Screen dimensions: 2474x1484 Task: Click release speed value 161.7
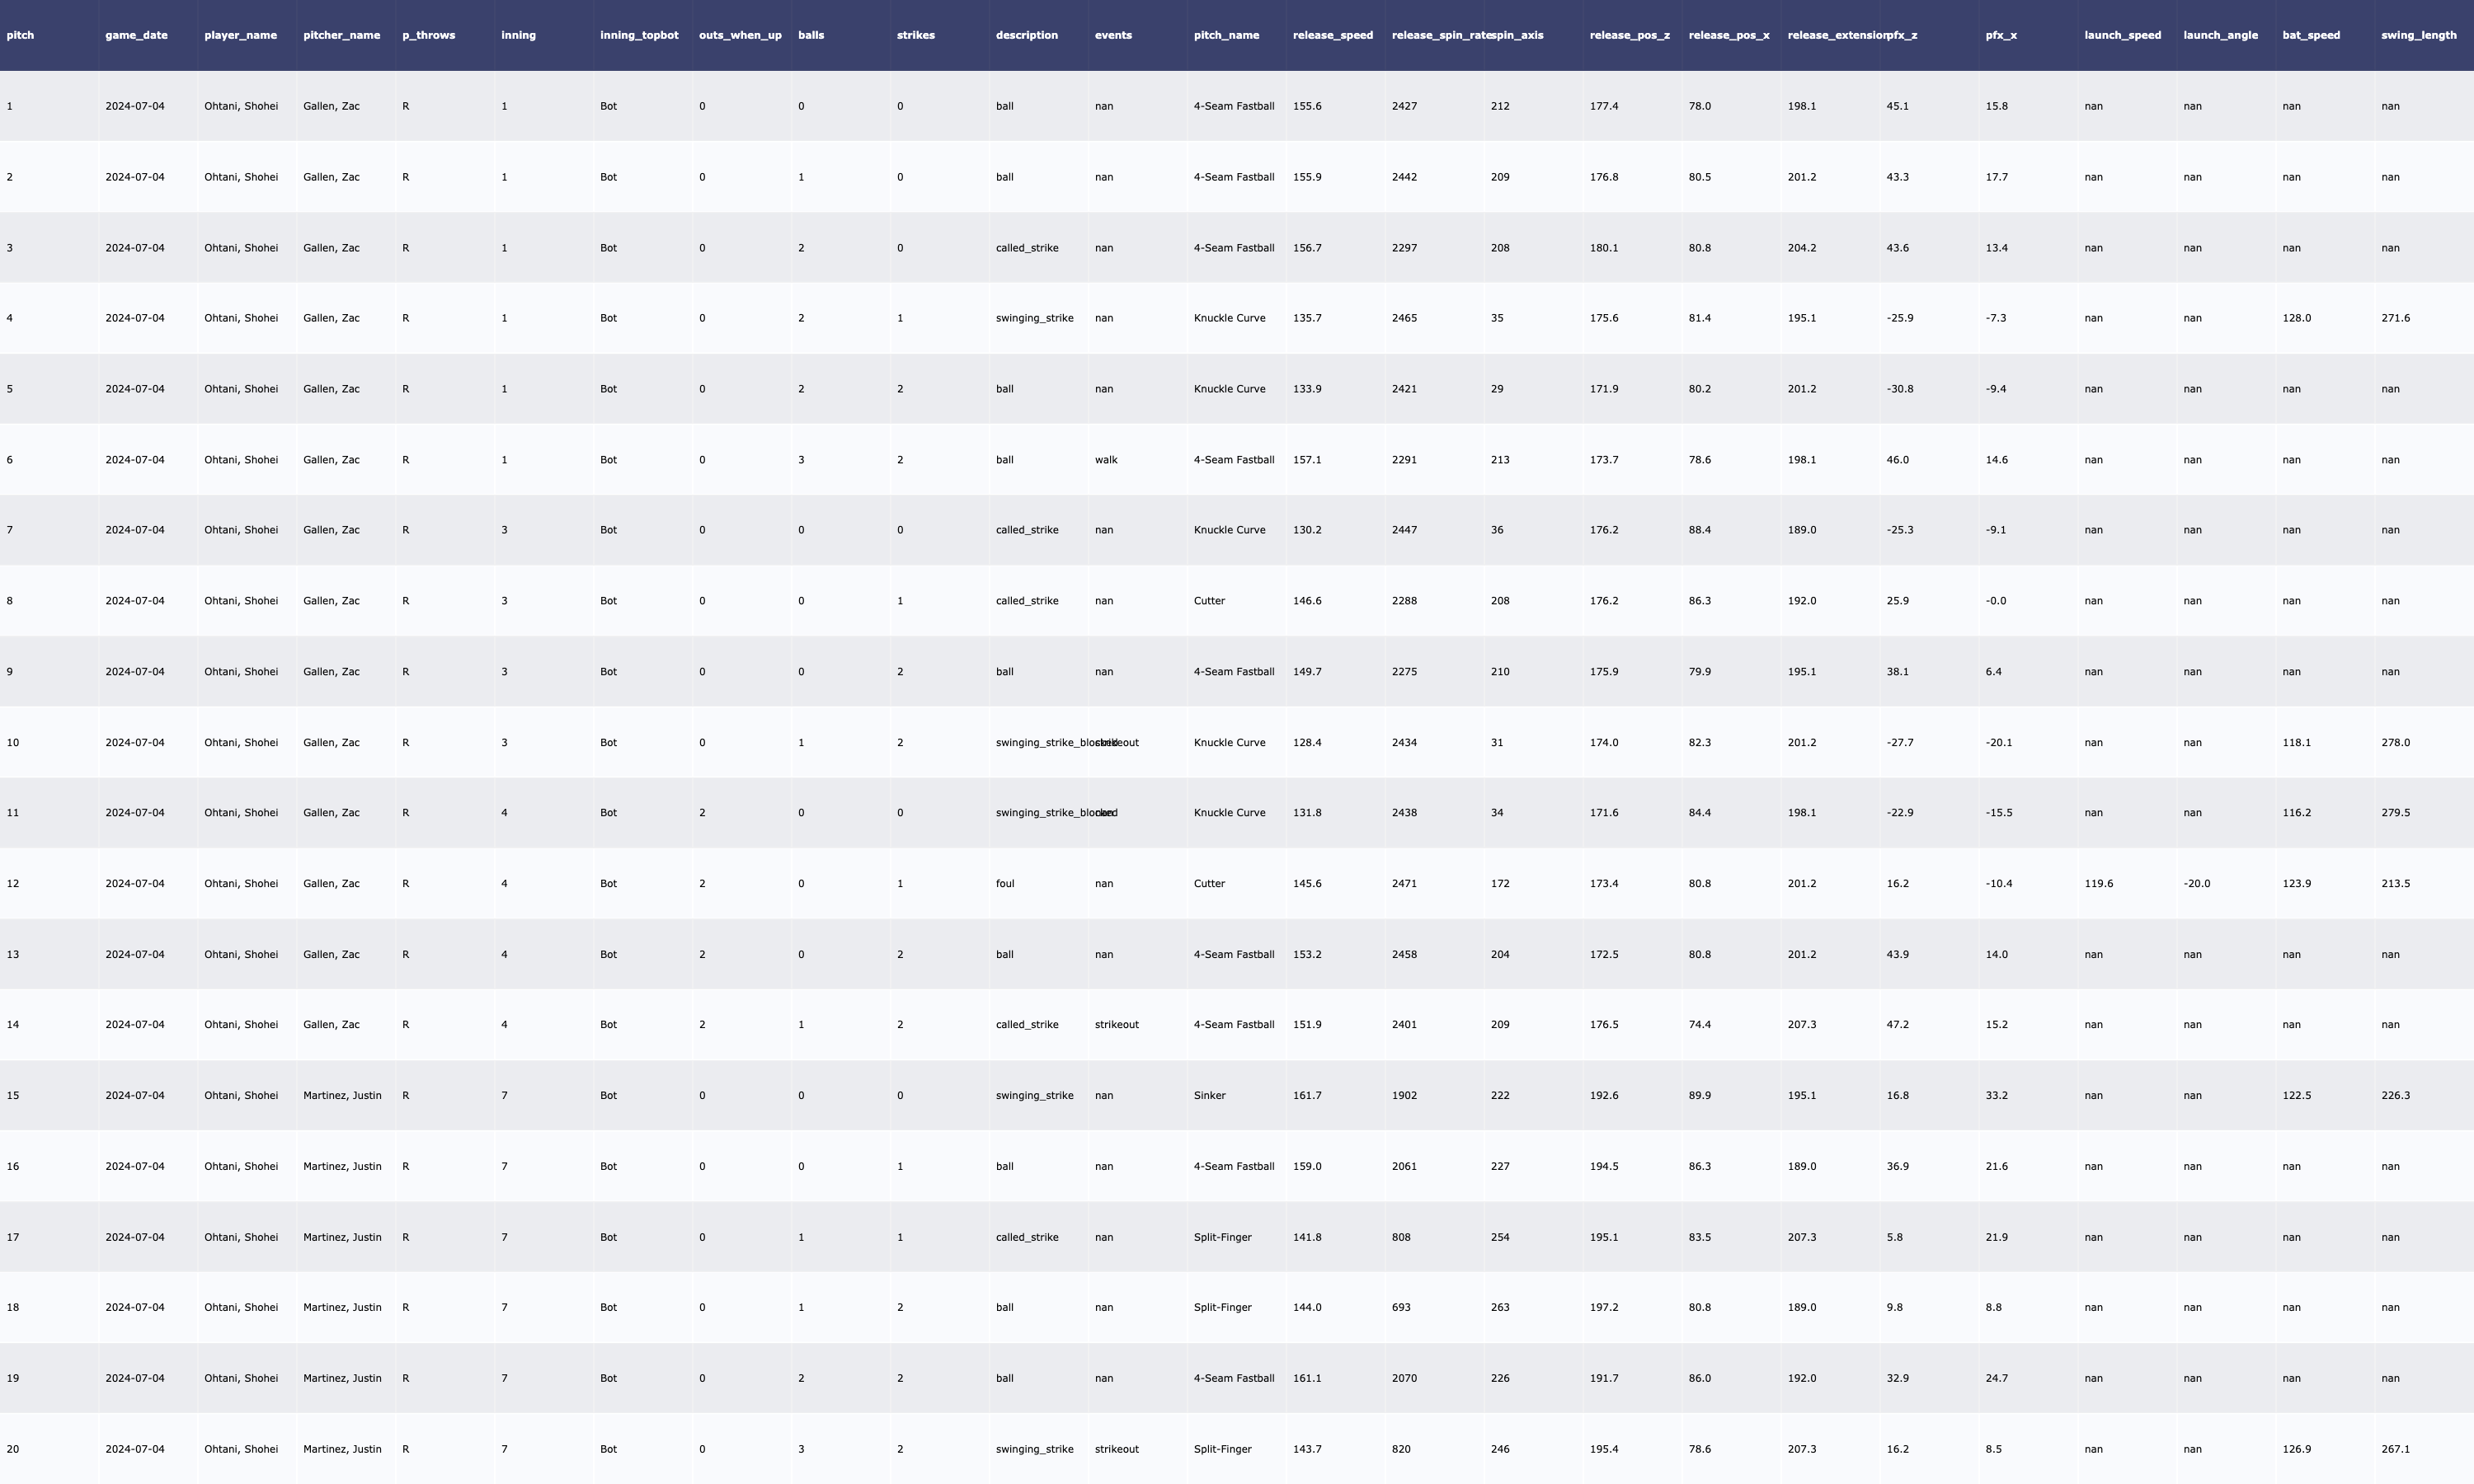point(1306,1095)
